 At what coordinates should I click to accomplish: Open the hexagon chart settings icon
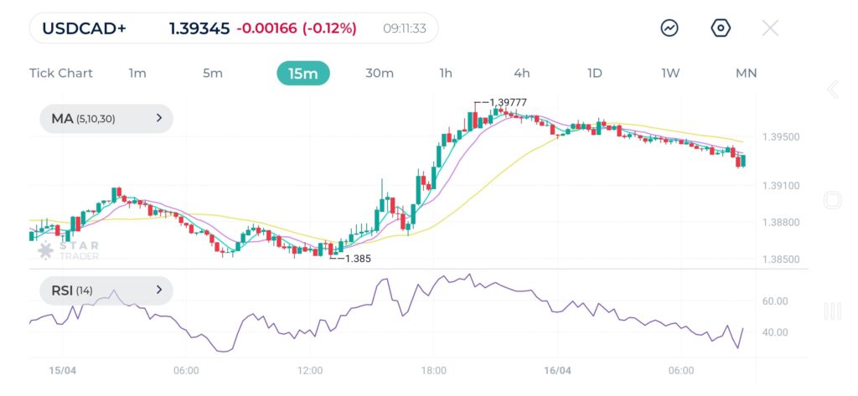click(720, 28)
